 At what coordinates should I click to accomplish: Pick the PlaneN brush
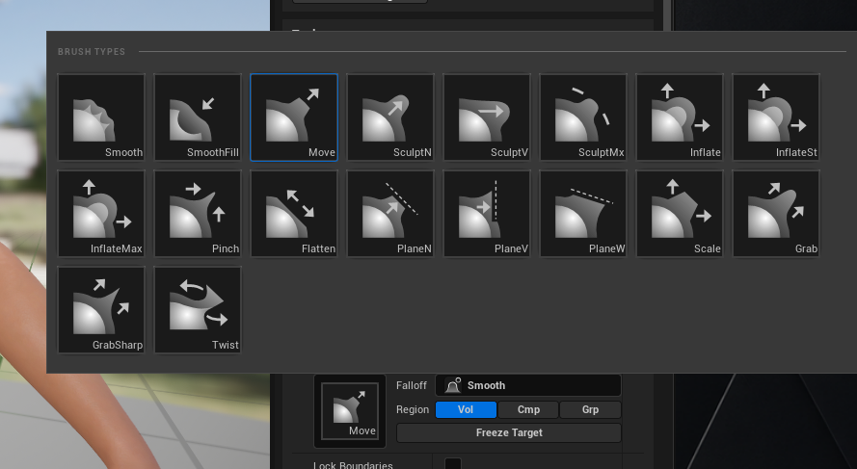click(x=390, y=214)
